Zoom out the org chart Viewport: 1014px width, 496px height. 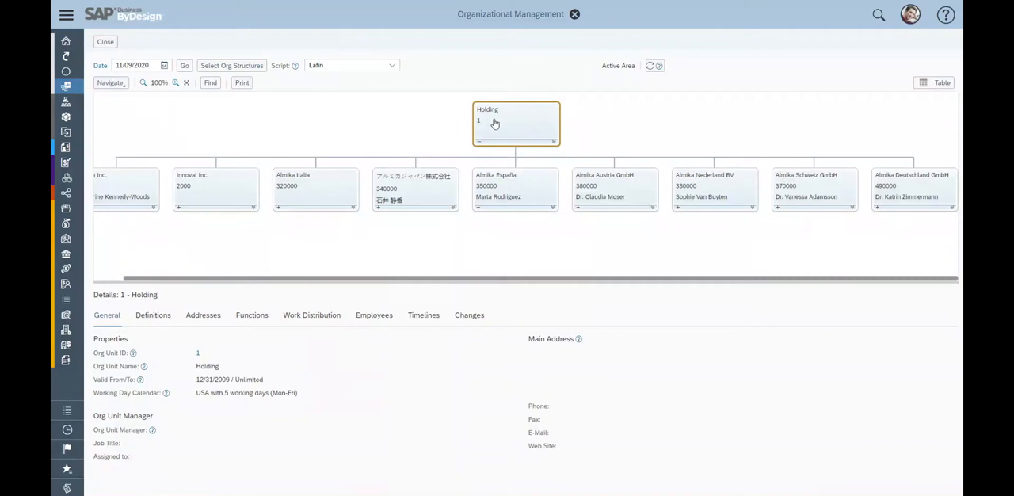click(143, 82)
